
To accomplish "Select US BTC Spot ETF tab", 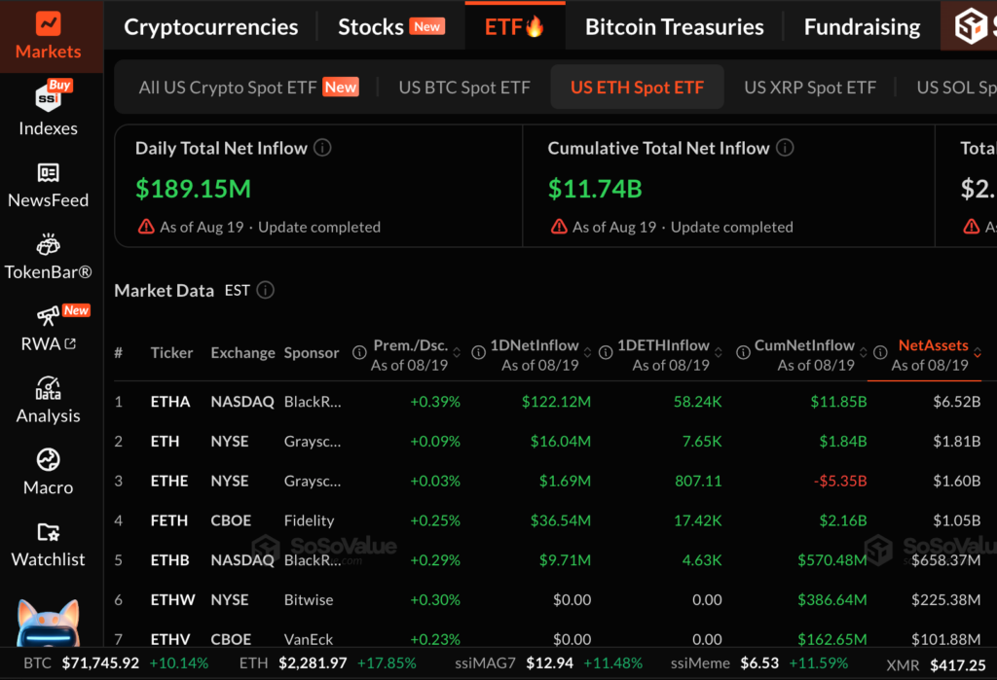I will click(464, 87).
